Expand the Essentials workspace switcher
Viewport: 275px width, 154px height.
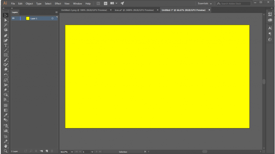(x=205, y=4)
